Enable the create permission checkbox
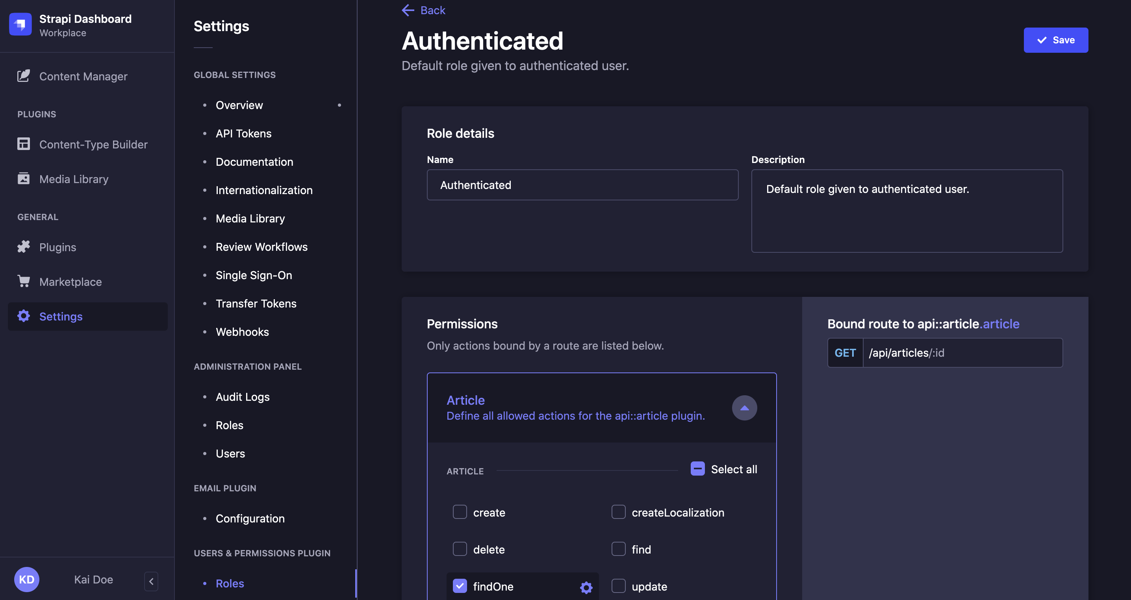Viewport: 1131px width, 600px height. pyautogui.click(x=459, y=513)
